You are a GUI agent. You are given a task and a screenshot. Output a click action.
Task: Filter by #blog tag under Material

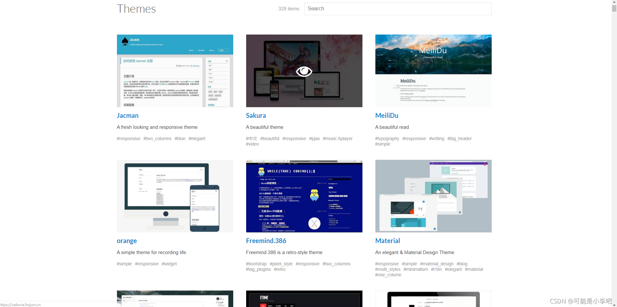[x=462, y=264]
